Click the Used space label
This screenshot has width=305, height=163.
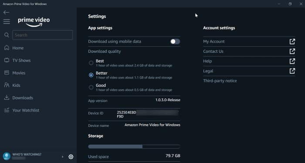pyautogui.click(x=98, y=156)
